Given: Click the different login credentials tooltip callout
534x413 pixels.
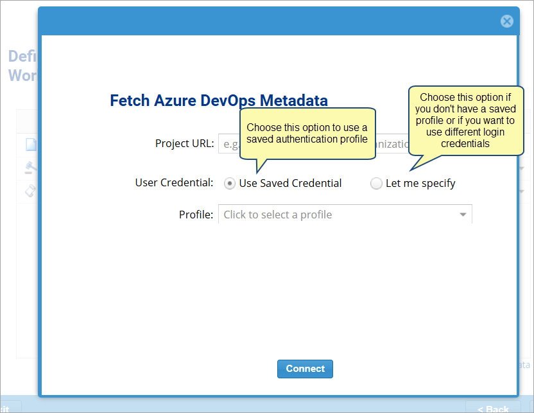Looking at the screenshot, I should [465, 120].
